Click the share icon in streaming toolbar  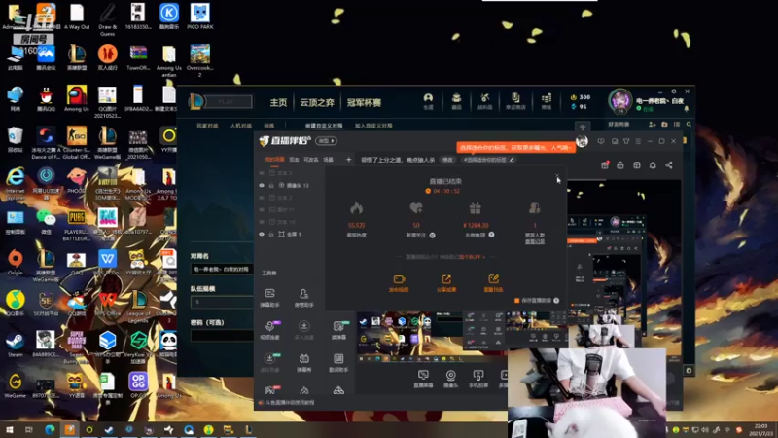click(669, 165)
